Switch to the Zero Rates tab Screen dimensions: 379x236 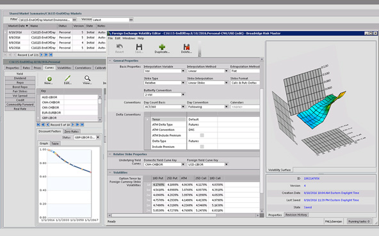72,131
